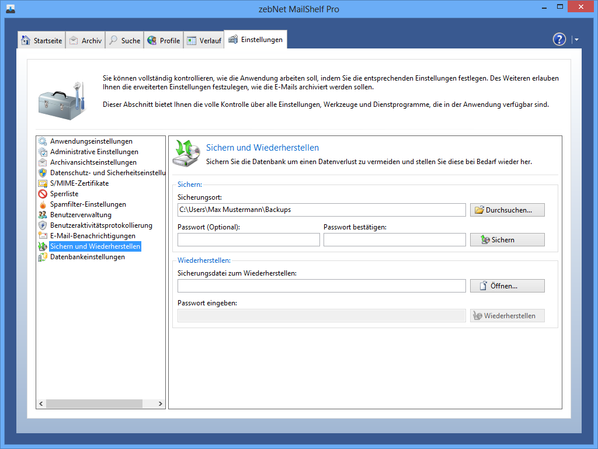Image resolution: width=598 pixels, height=449 pixels.
Task: Click the app icon in title bar
Action: [x=11, y=8]
